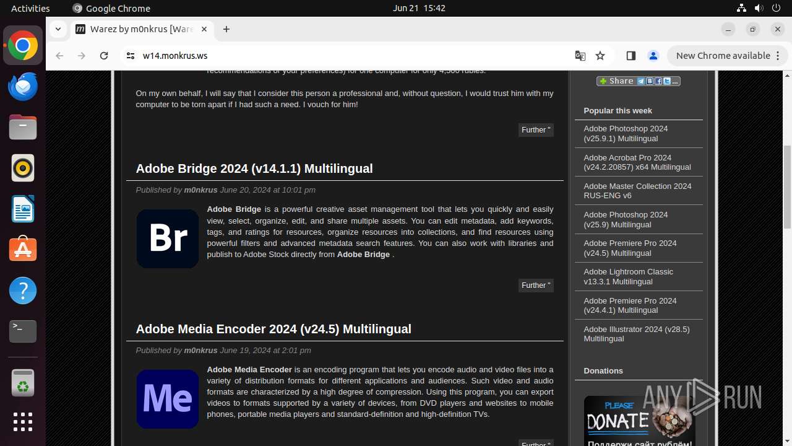Viewport: 792px width, 446px height.
Task: Open the tab search dropdown
Action: (58, 29)
